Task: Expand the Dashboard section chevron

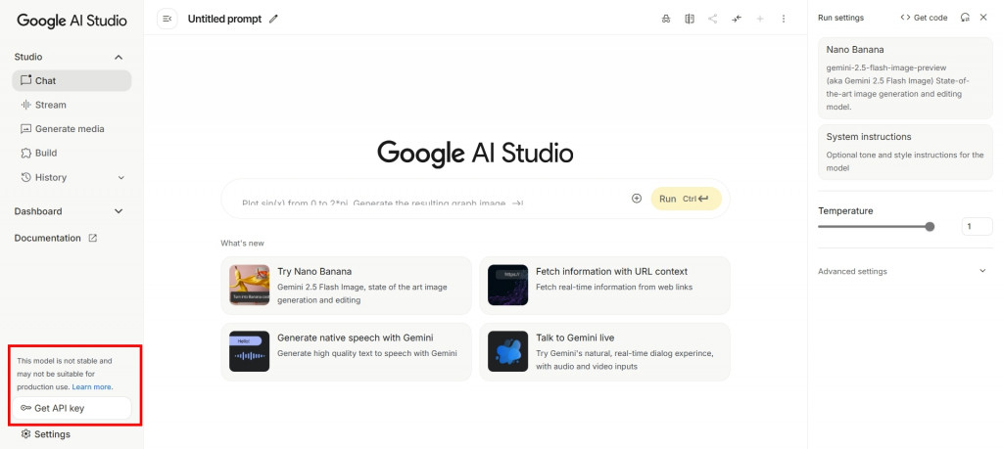Action: (119, 211)
